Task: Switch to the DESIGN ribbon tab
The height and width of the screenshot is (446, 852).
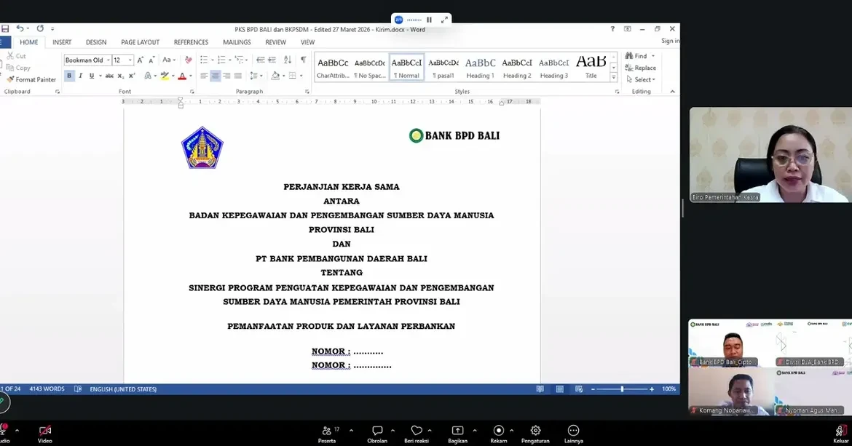Action: 96,42
